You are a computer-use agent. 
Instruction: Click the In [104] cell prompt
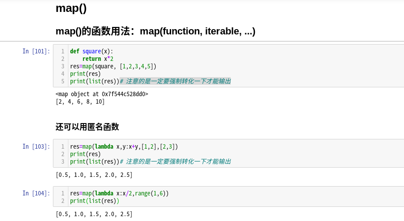click(x=36, y=193)
